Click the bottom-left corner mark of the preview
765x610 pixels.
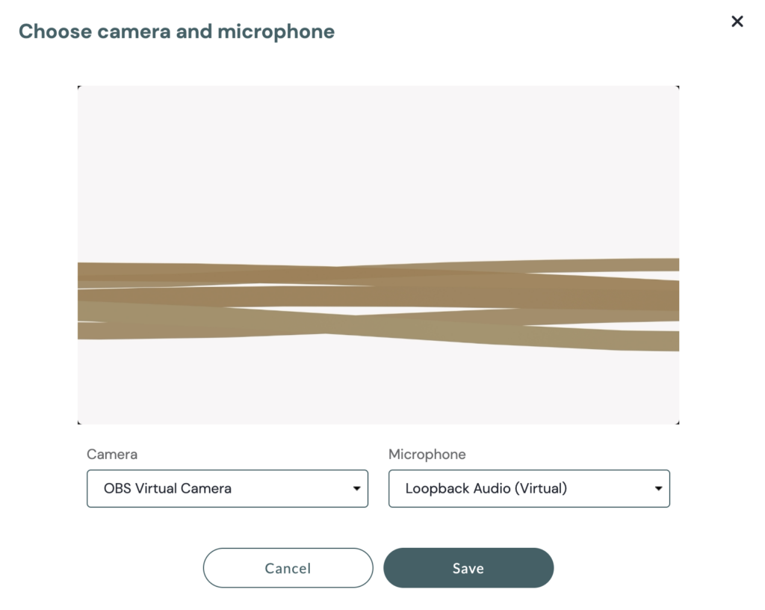[78, 422]
